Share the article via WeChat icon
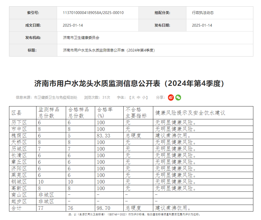The width and height of the screenshot is (261, 220). 178,97
